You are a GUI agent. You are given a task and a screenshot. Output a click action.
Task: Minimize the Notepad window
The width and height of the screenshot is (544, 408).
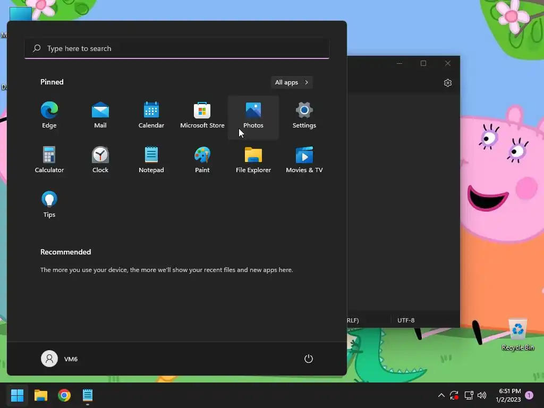click(399, 63)
